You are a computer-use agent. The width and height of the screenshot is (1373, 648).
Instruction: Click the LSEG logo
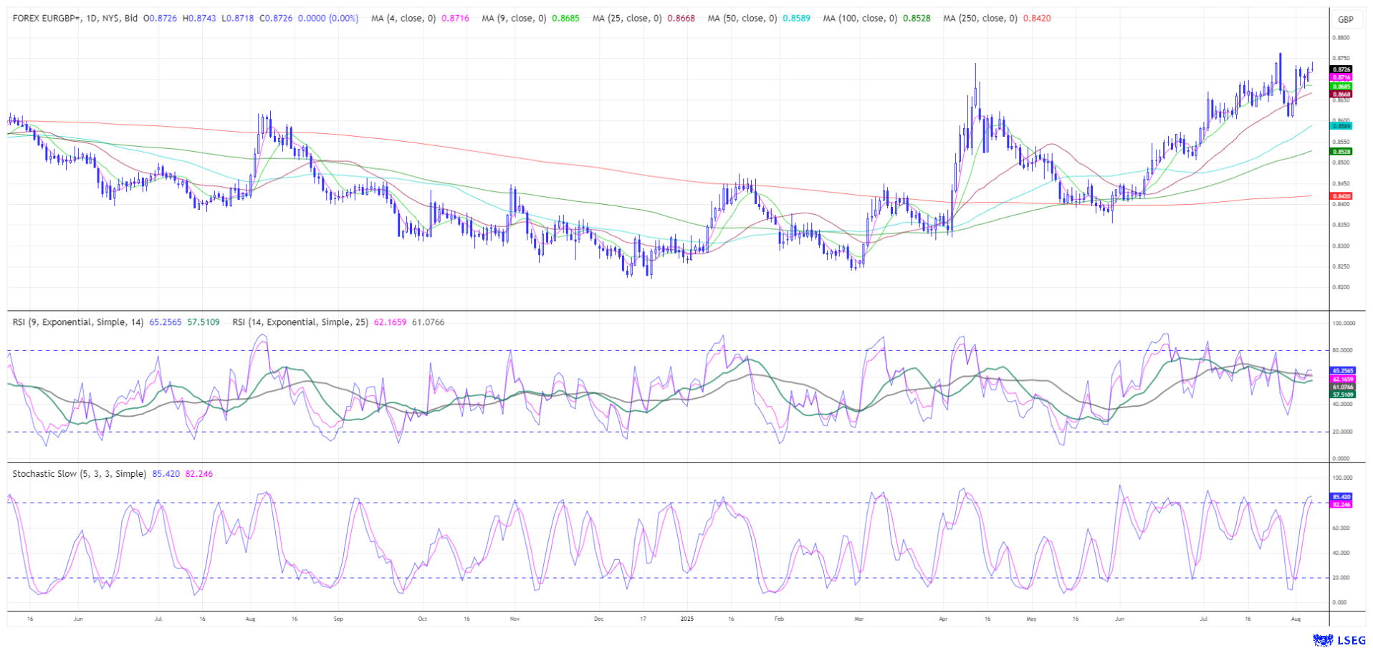(1339, 639)
